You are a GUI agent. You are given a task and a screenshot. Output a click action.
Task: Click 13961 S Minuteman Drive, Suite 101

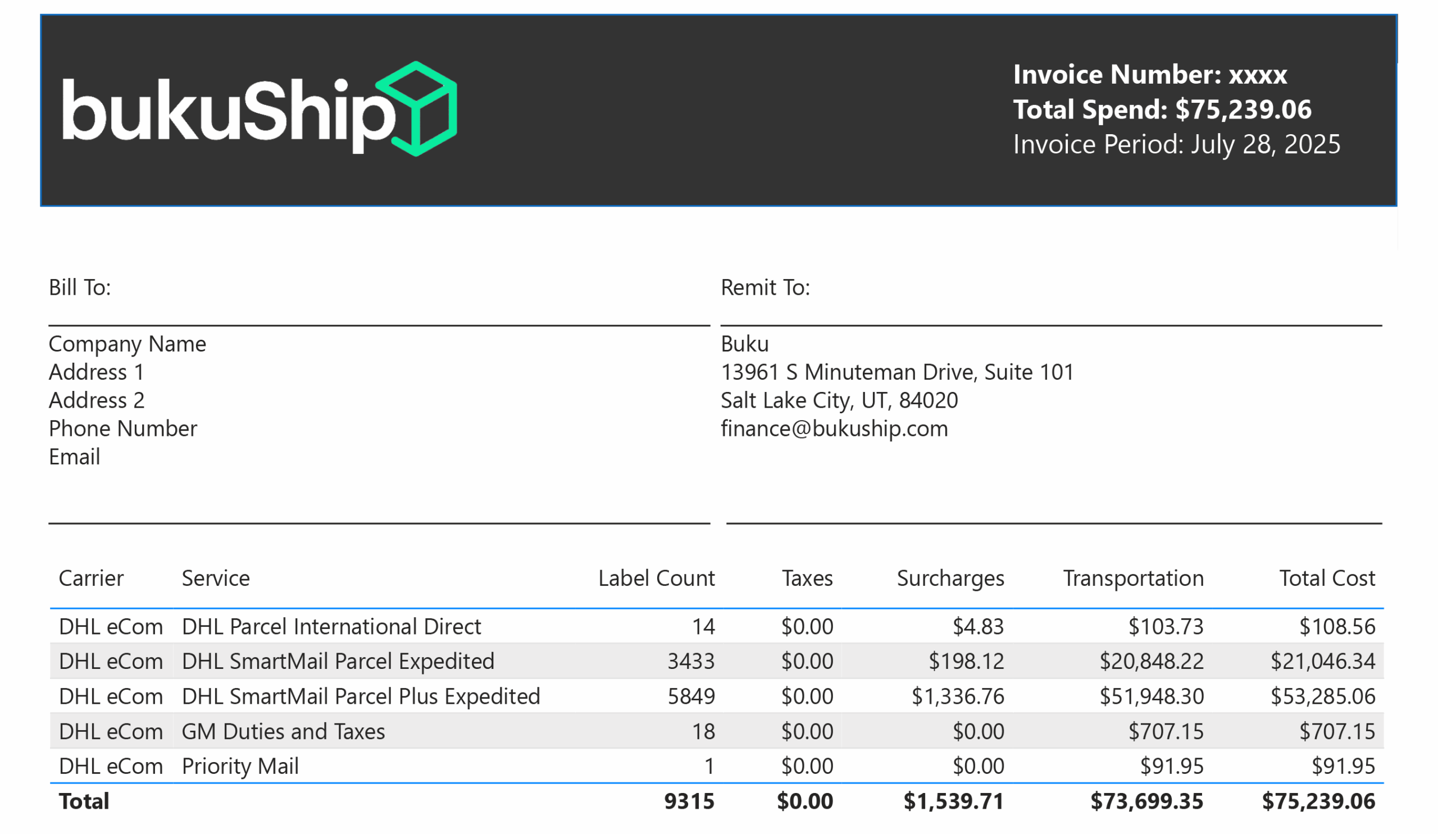click(897, 372)
